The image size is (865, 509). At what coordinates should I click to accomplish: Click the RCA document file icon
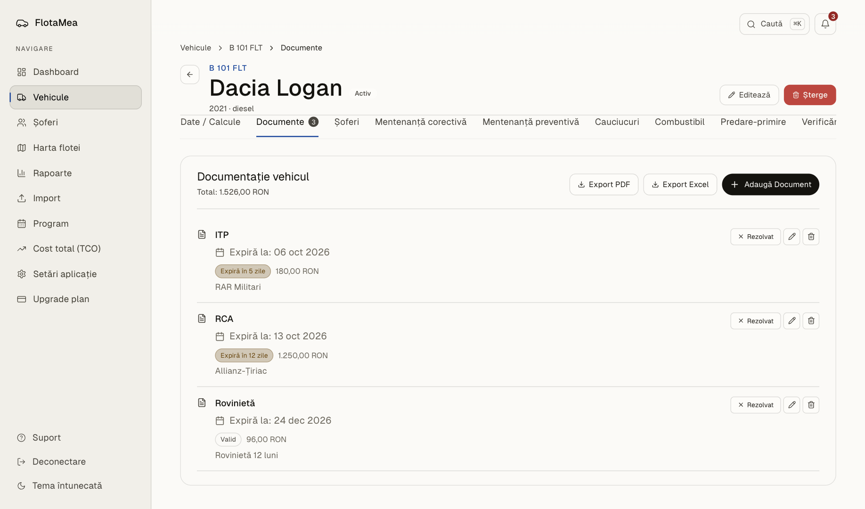coord(202,319)
